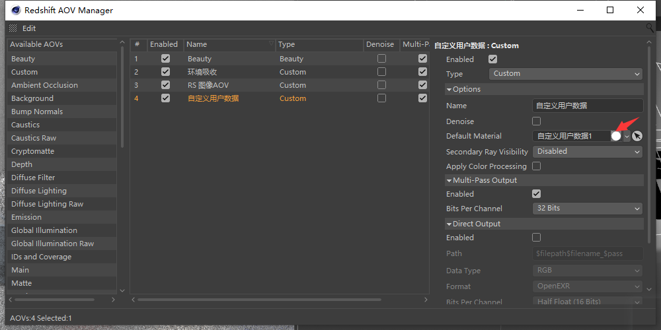This screenshot has width=661, height=330.
Task: Select Depth from Available AOVs
Action: [x=62, y=164]
